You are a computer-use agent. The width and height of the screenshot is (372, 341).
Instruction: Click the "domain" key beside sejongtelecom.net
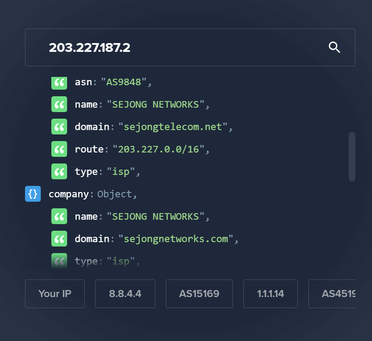tap(92, 127)
